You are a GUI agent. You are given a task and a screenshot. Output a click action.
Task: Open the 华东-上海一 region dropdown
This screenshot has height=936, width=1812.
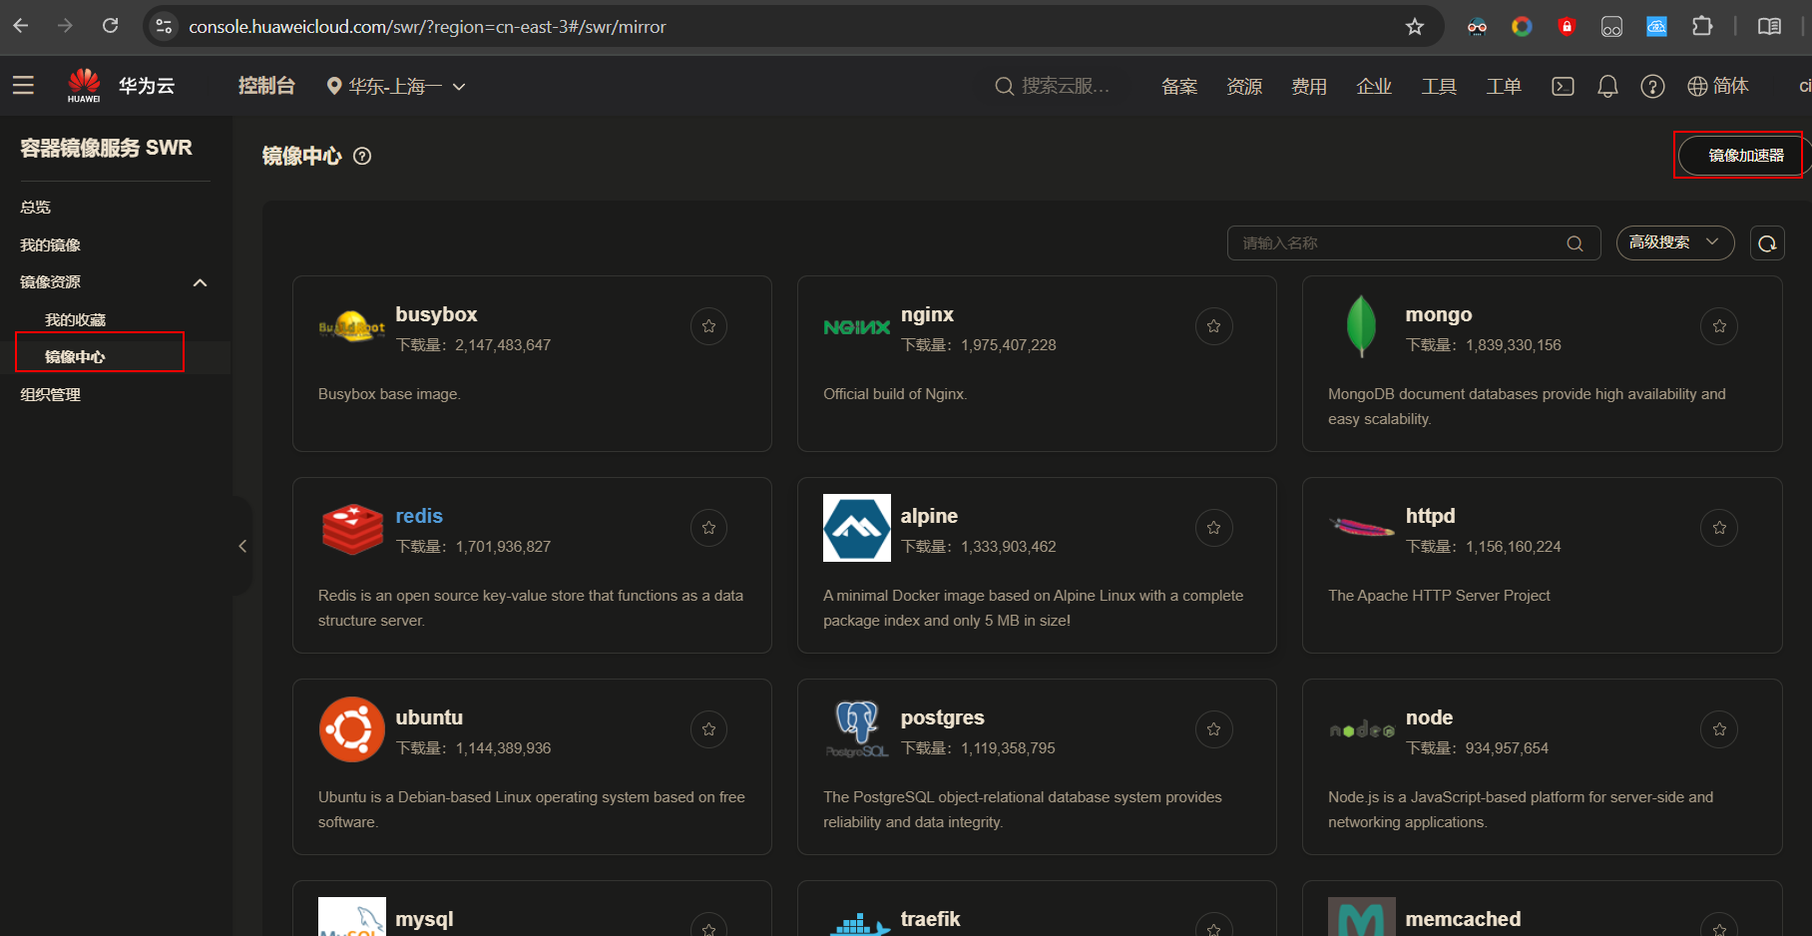396,87
